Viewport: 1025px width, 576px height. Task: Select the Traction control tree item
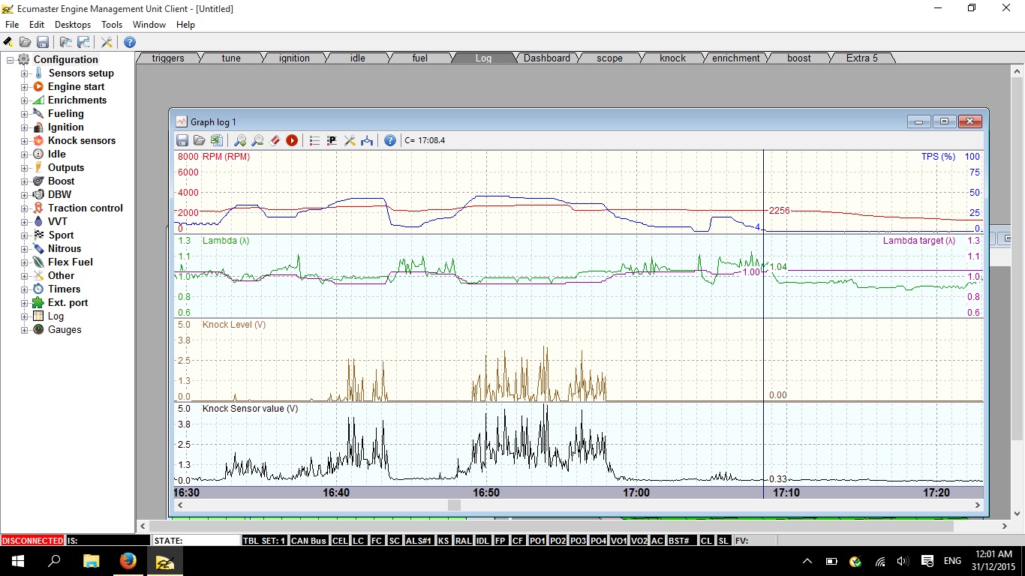click(x=85, y=208)
